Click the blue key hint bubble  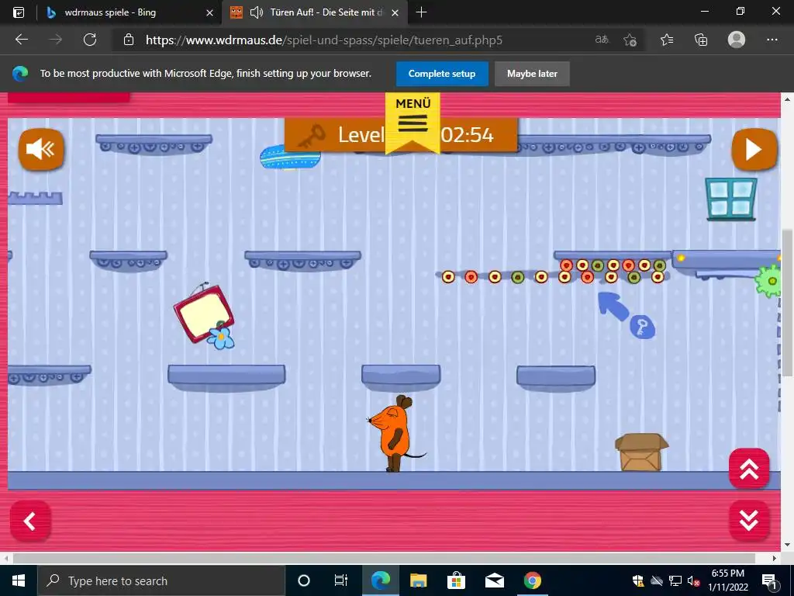pos(642,327)
